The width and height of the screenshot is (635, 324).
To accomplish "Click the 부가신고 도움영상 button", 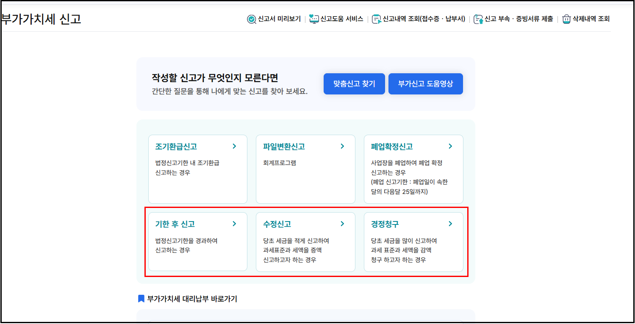I will (x=425, y=84).
